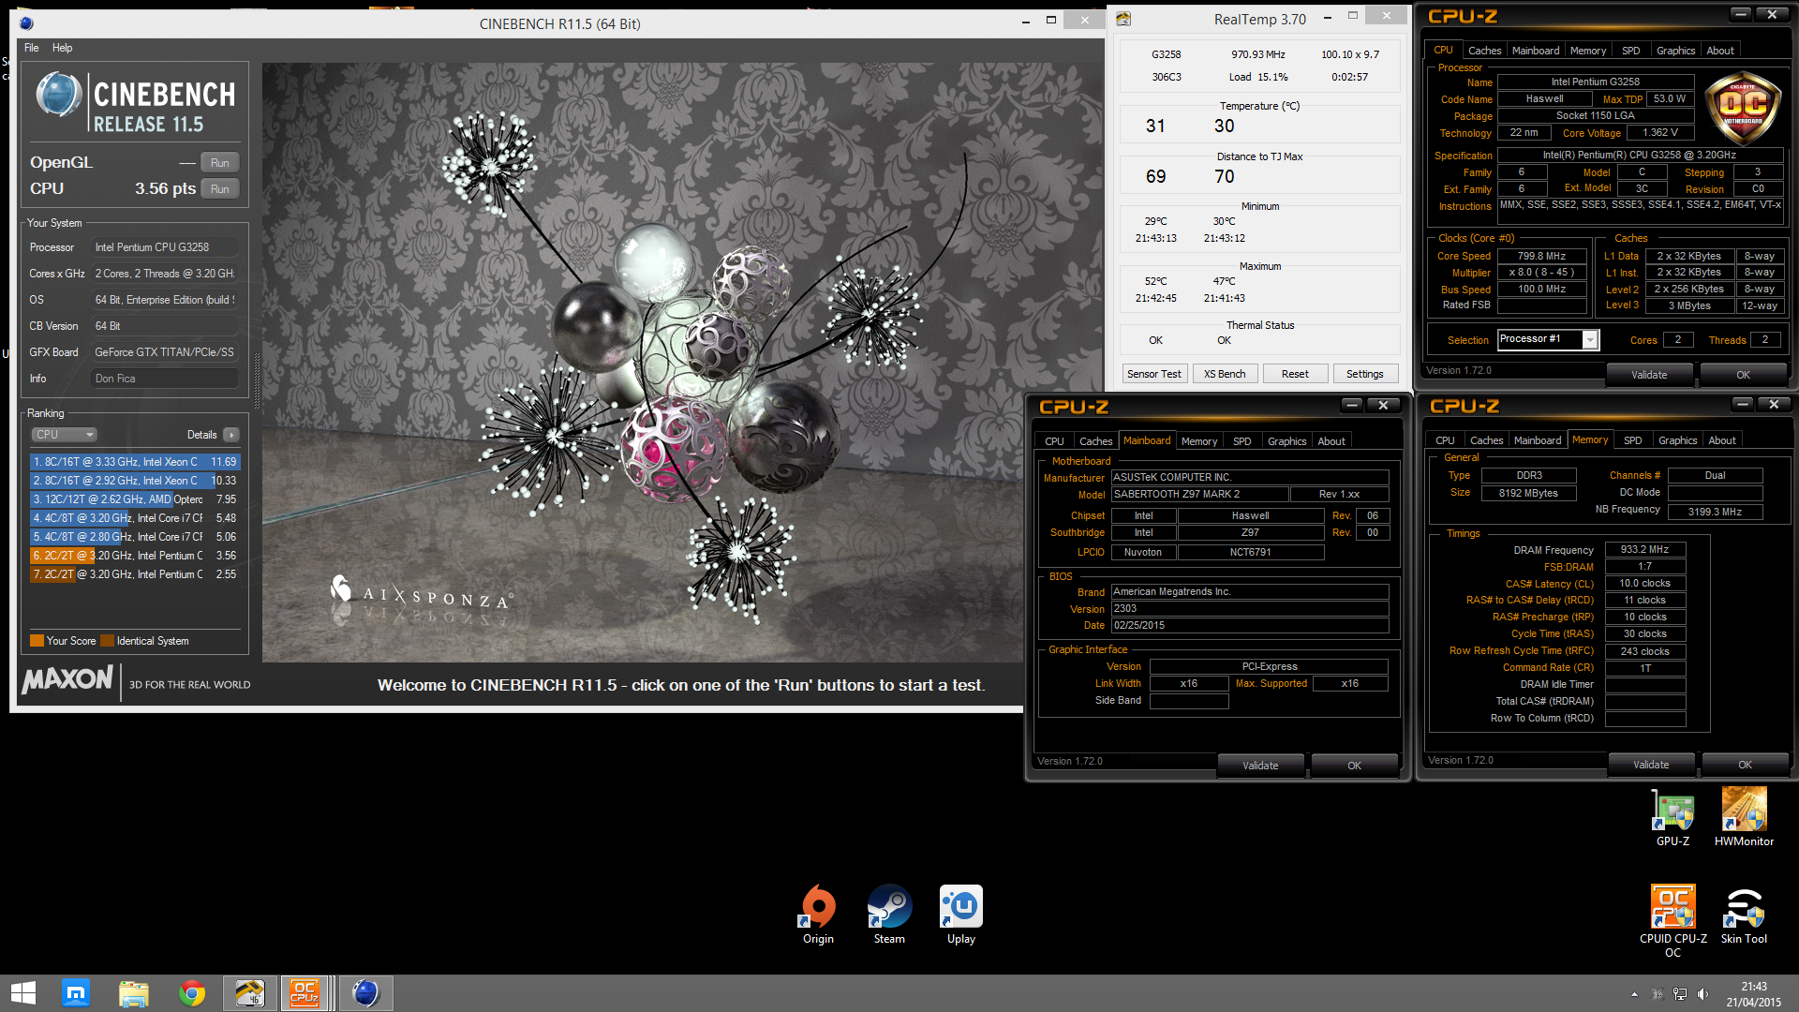Click the MAXON logo

click(67, 679)
